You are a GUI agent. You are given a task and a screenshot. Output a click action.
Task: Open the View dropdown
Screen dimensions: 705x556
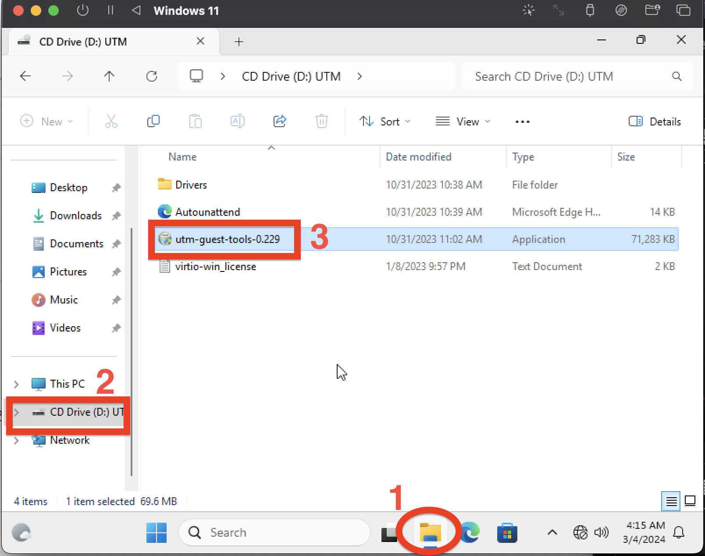pyautogui.click(x=463, y=121)
